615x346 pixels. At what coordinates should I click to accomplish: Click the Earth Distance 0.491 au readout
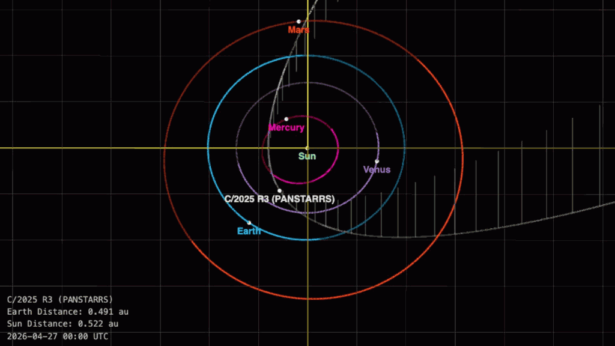pos(67,312)
